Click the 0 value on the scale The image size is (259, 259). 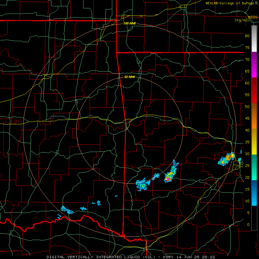click(x=248, y=225)
